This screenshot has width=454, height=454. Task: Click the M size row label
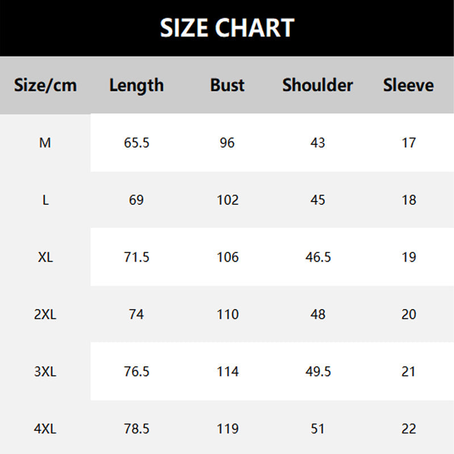(45, 143)
